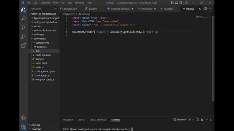Open header.js in the file tree
Screen dimensions: 234x131
click(x=44, y=47)
